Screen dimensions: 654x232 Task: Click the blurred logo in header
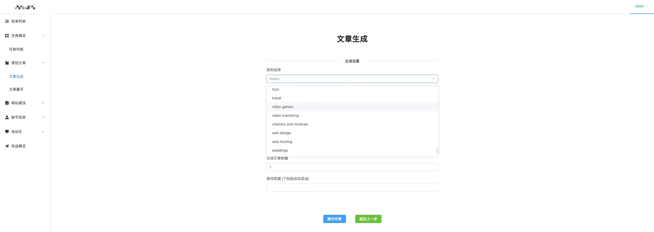tap(25, 7)
